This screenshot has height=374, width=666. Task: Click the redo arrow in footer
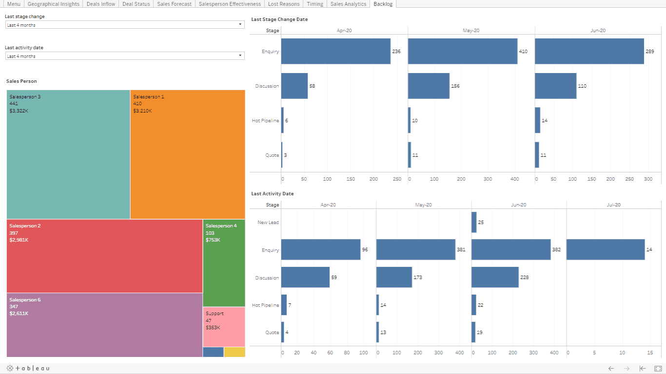click(627, 369)
